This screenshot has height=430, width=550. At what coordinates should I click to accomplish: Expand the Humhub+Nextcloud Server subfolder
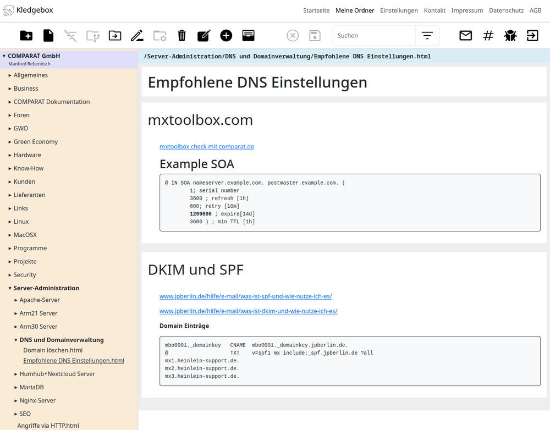tap(16, 374)
